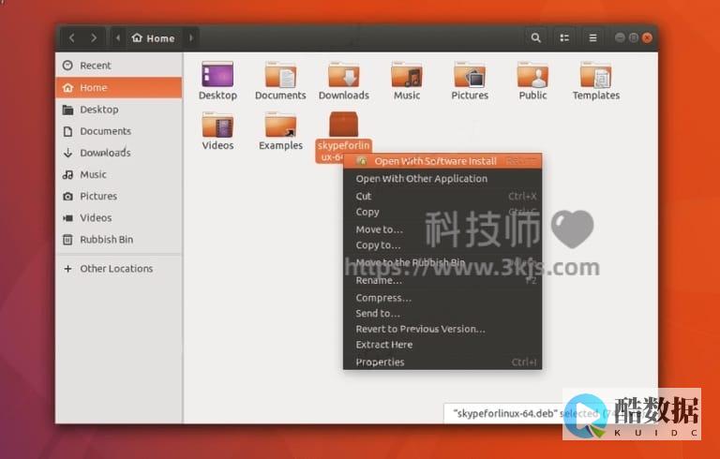720x459 pixels.
Task: Open Music in the sidebar
Action: [x=119, y=174]
